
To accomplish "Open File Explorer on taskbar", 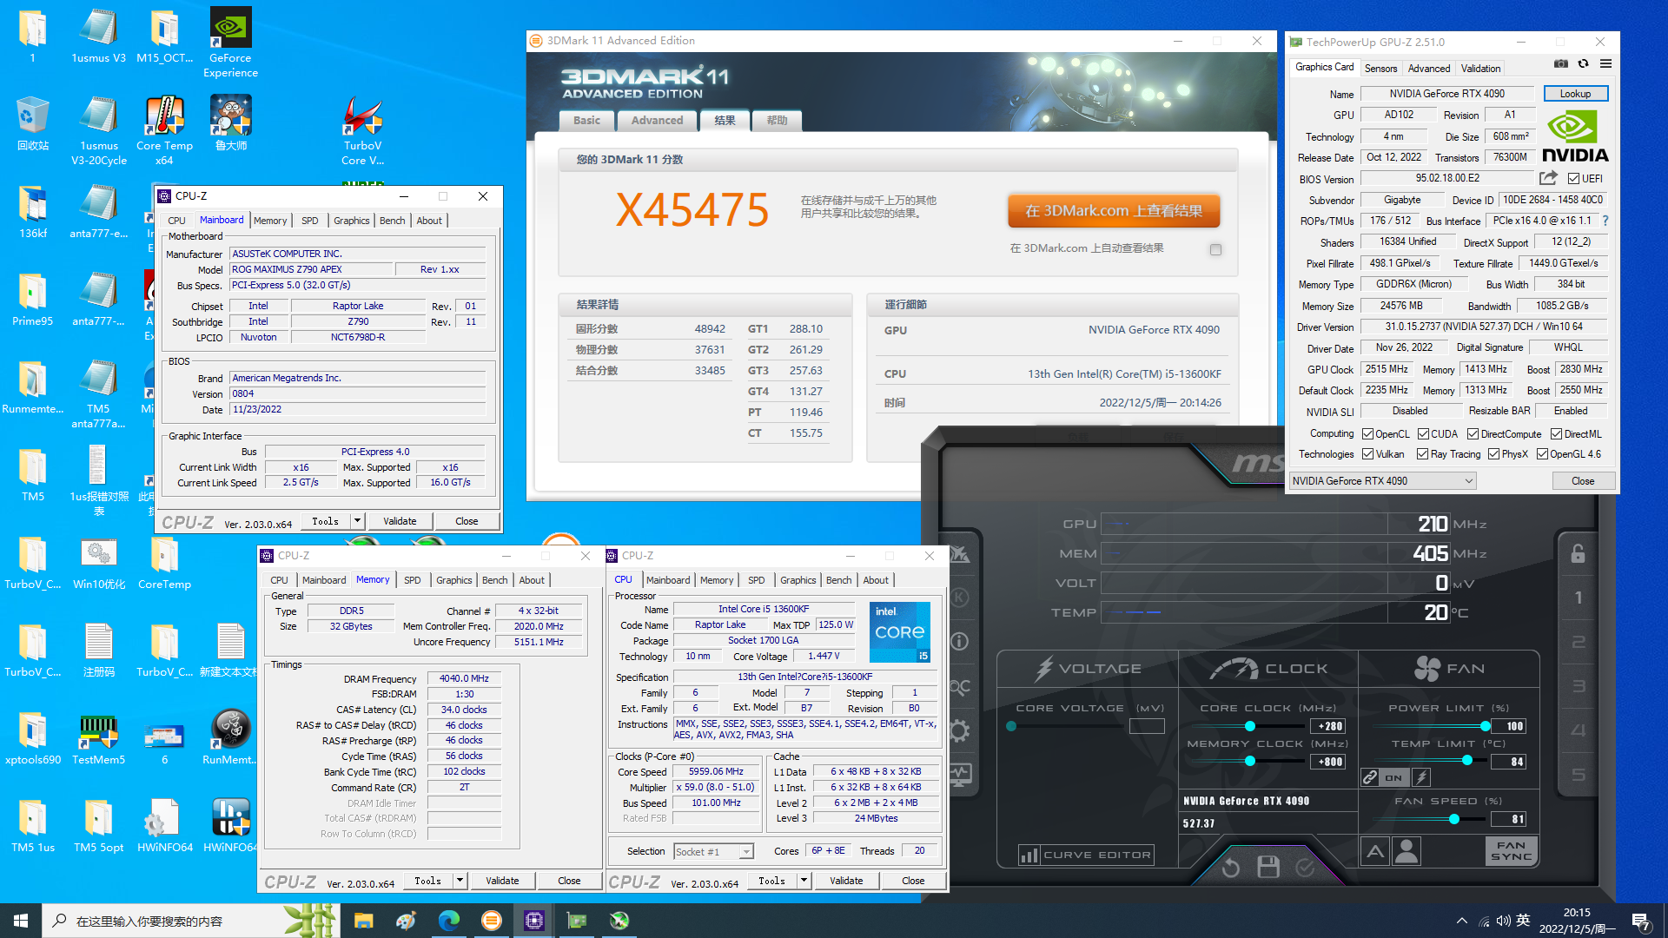I will pyautogui.click(x=364, y=921).
